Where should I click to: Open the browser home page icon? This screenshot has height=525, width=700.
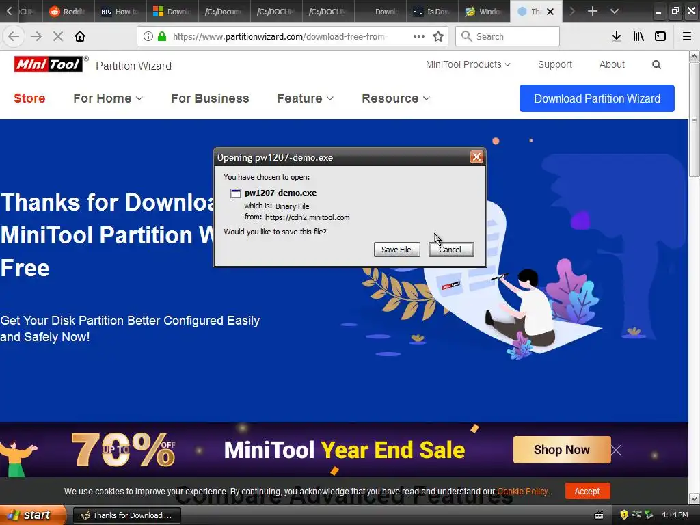click(x=80, y=36)
